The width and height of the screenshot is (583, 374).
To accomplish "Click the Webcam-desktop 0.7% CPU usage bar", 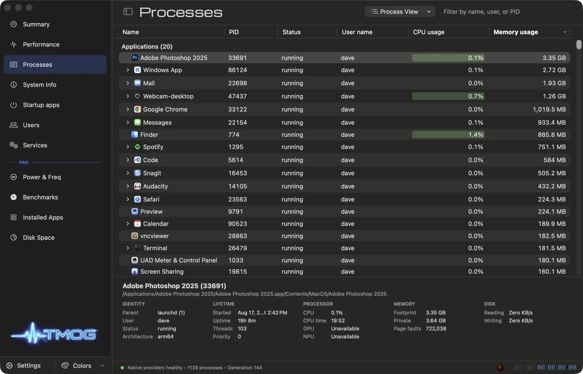I will 448,96.
